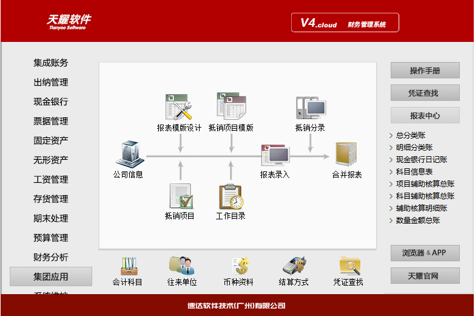Click the 抵销项目 checklist icon
The image size is (475, 316).
(181, 196)
